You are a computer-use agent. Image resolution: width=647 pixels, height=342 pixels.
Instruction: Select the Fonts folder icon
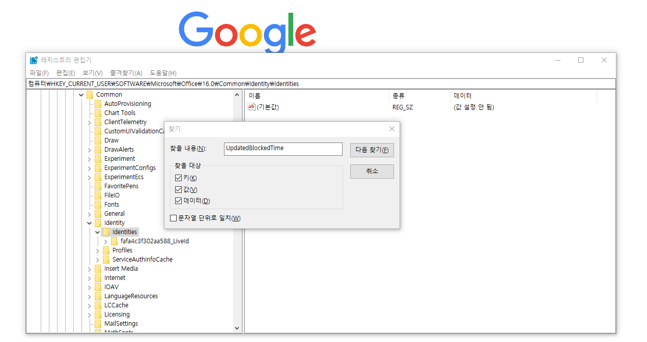pyautogui.click(x=98, y=205)
